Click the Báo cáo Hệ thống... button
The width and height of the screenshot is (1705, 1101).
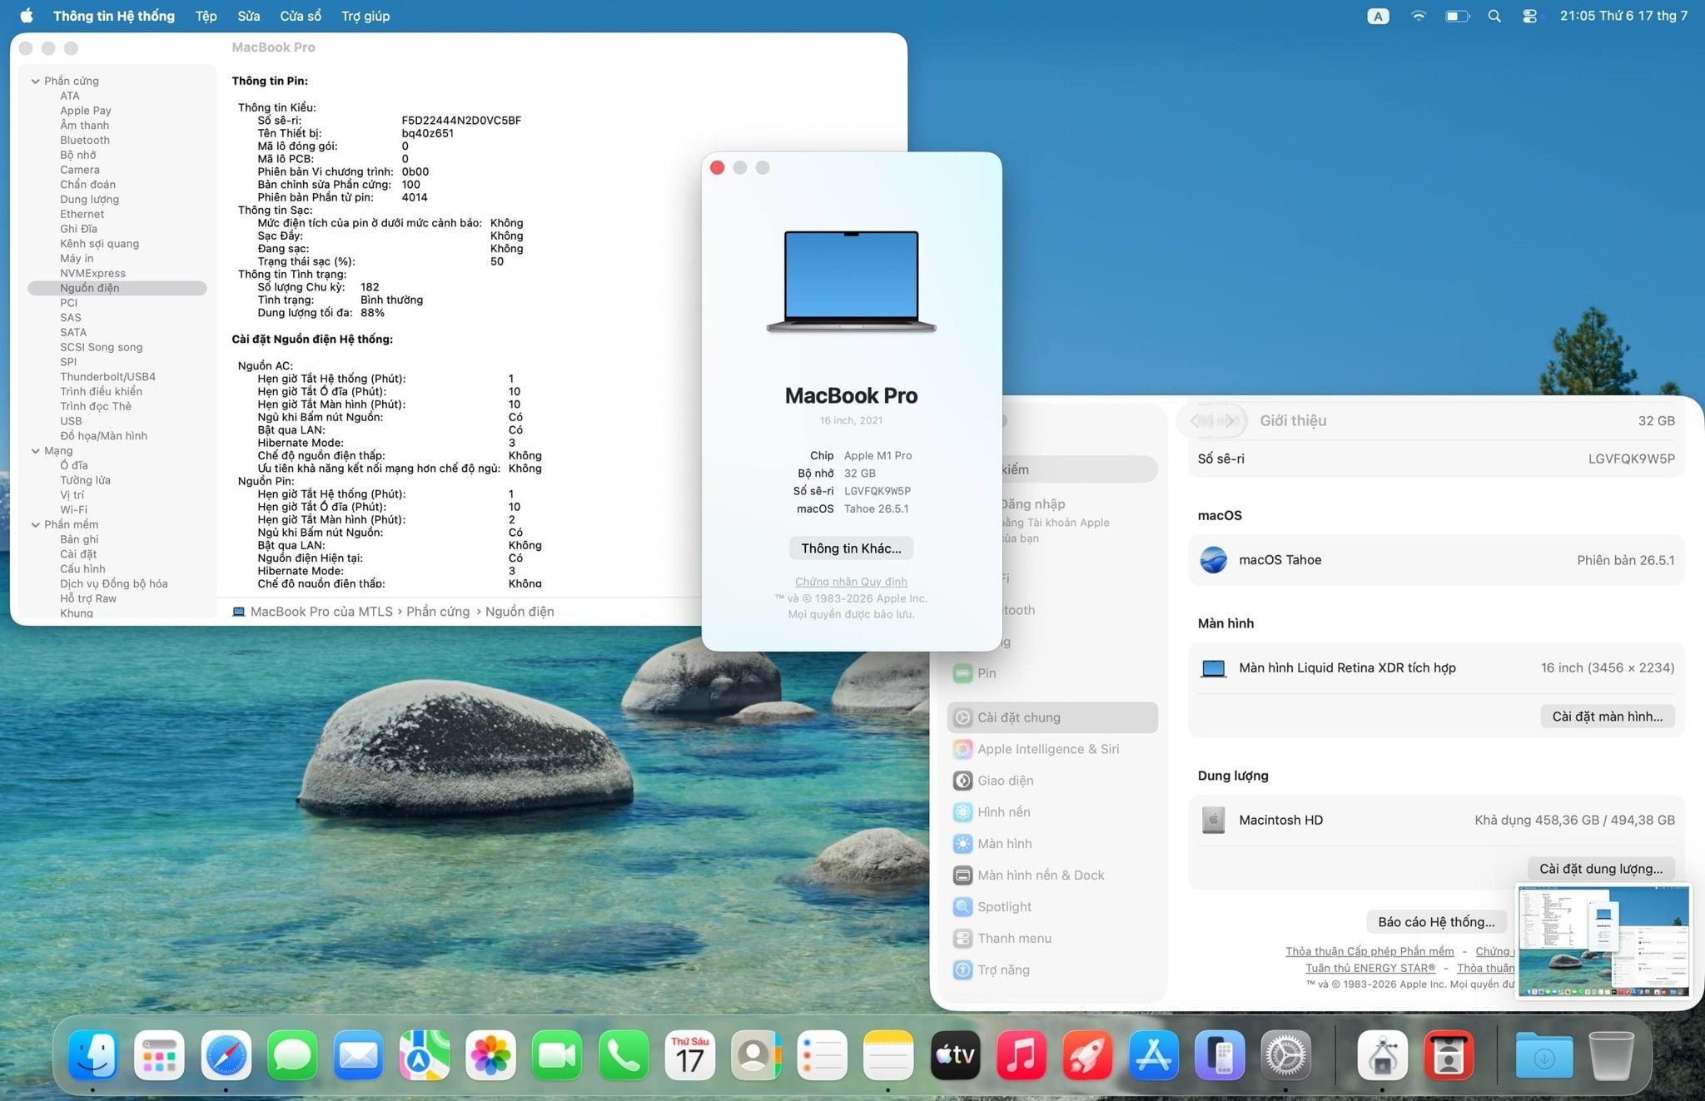1436,922
